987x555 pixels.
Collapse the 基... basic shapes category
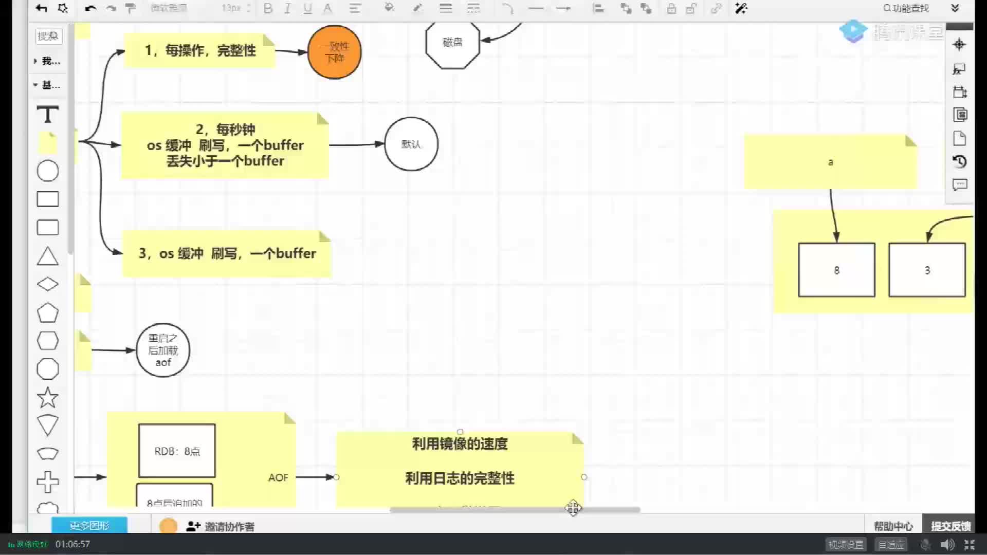(x=47, y=85)
